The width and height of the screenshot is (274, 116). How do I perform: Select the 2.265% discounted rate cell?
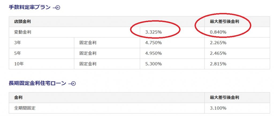coord(218,43)
